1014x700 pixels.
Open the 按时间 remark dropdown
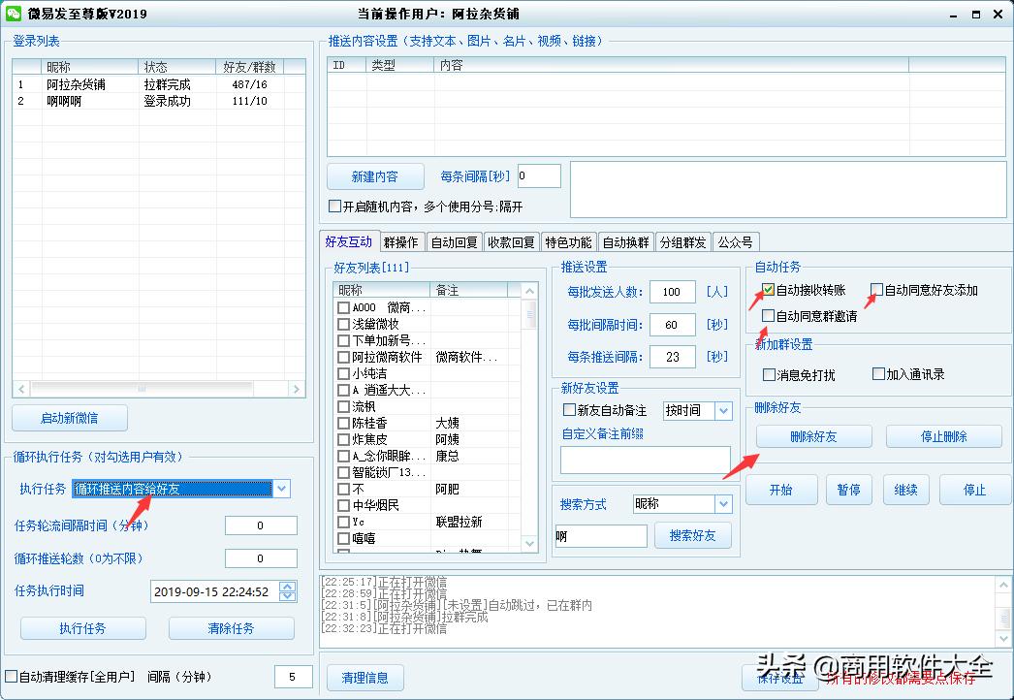pos(721,410)
